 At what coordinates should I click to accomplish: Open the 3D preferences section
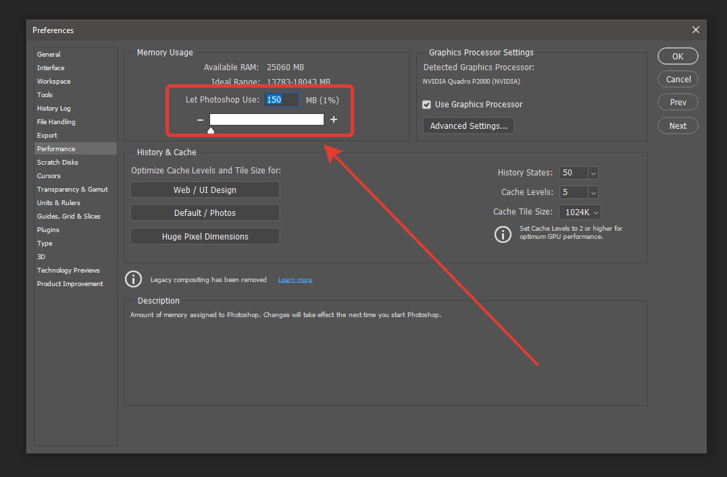point(41,256)
